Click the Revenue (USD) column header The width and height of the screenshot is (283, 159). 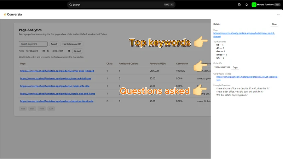(157, 64)
